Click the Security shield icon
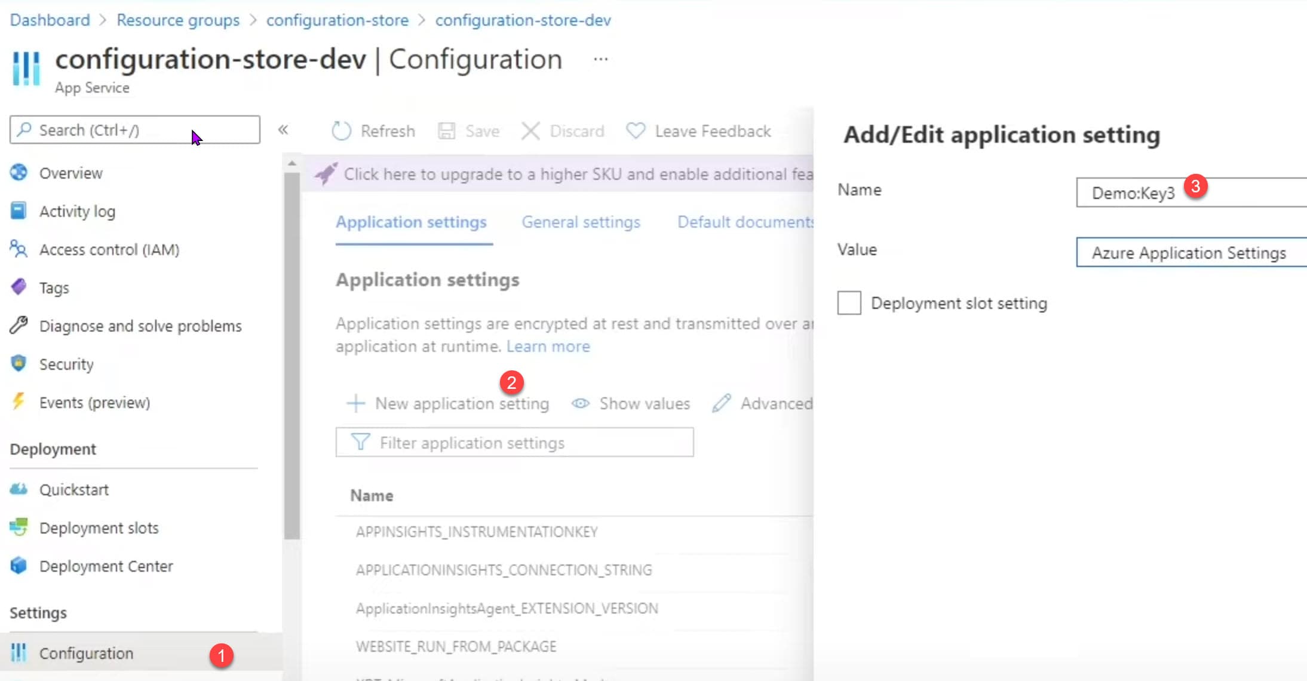Screen dimensions: 1307x681 (19, 364)
